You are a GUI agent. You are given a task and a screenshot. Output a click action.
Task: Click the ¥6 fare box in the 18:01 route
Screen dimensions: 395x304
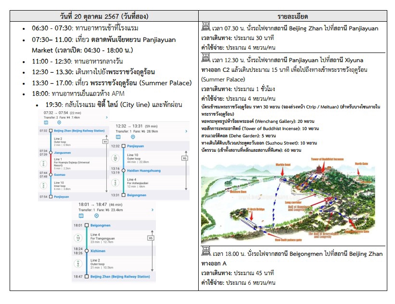(x=151, y=238)
